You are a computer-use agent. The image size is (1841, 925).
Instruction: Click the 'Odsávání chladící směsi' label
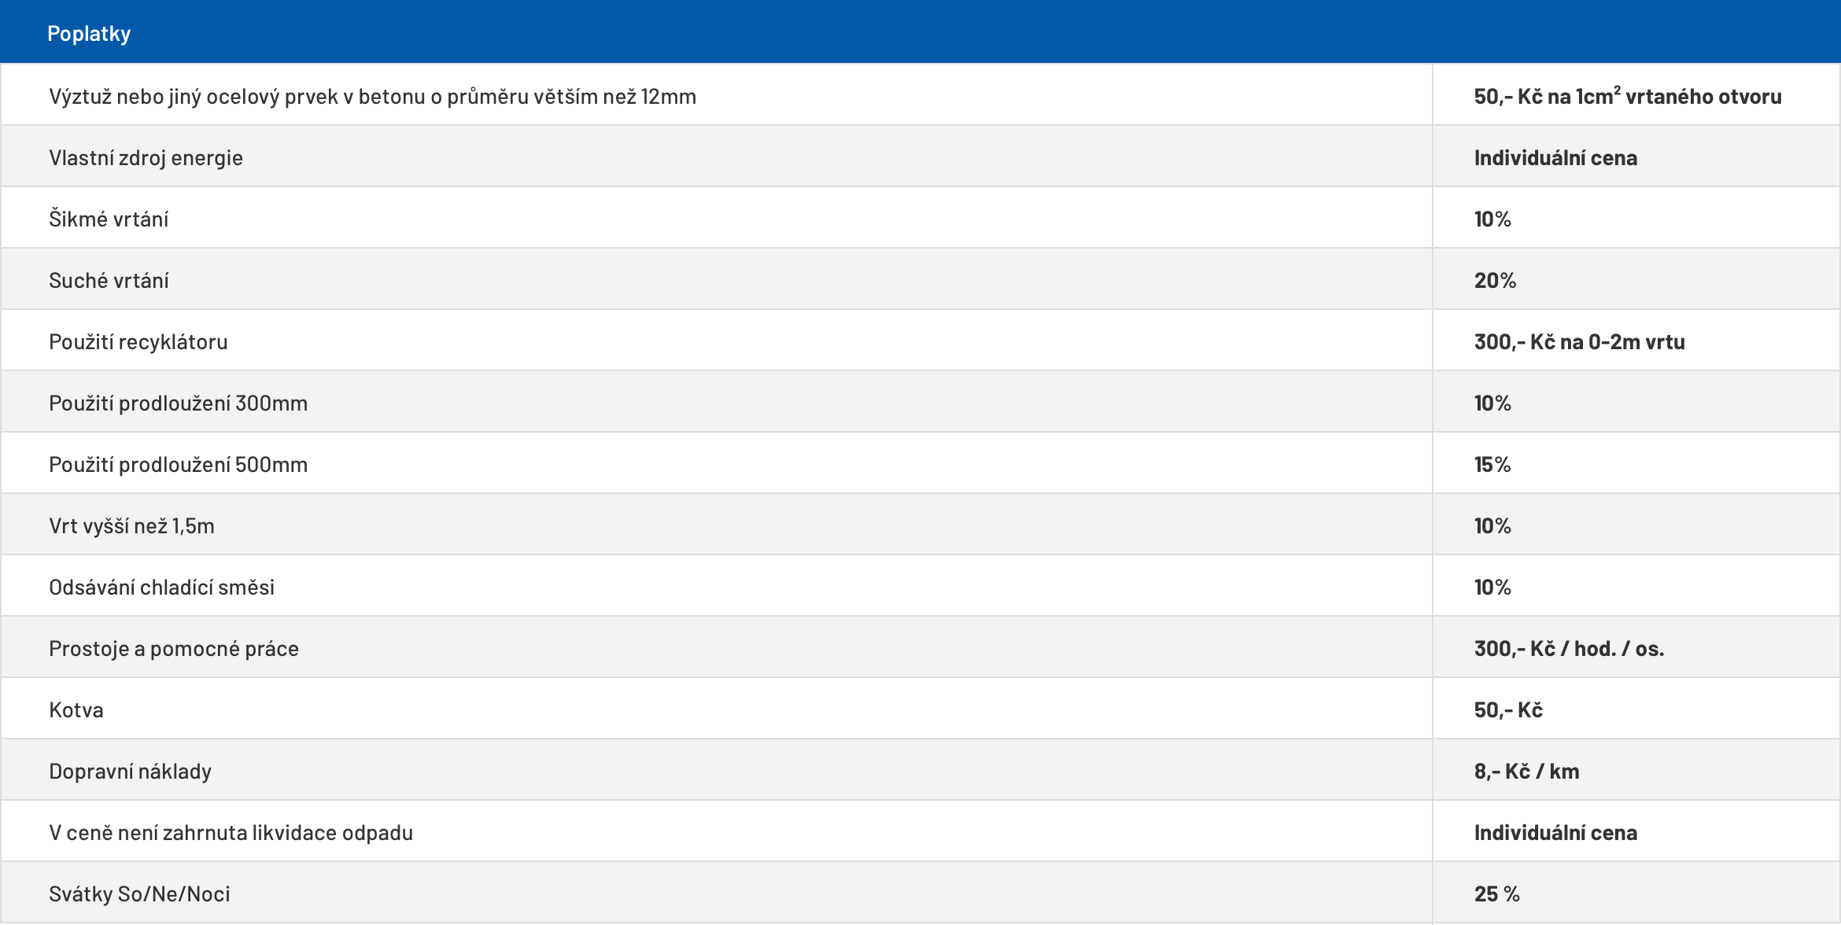pyautogui.click(x=161, y=588)
